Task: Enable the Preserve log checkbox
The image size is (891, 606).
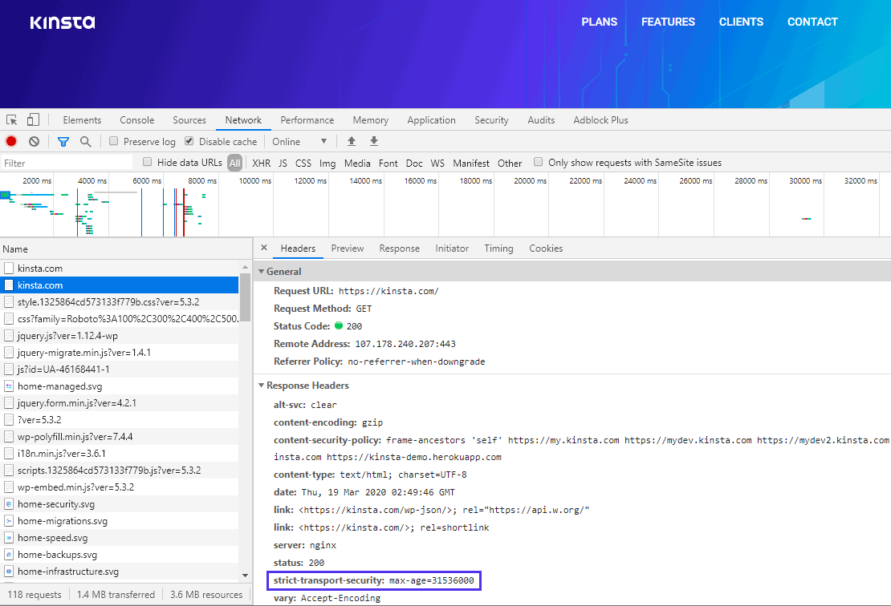Action: pos(112,141)
